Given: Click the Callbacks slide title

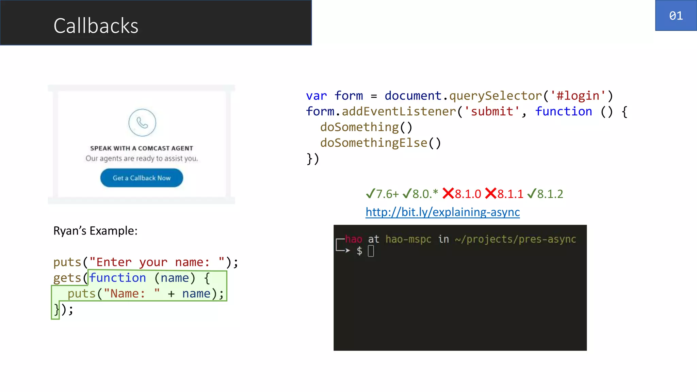Looking at the screenshot, I should [96, 26].
